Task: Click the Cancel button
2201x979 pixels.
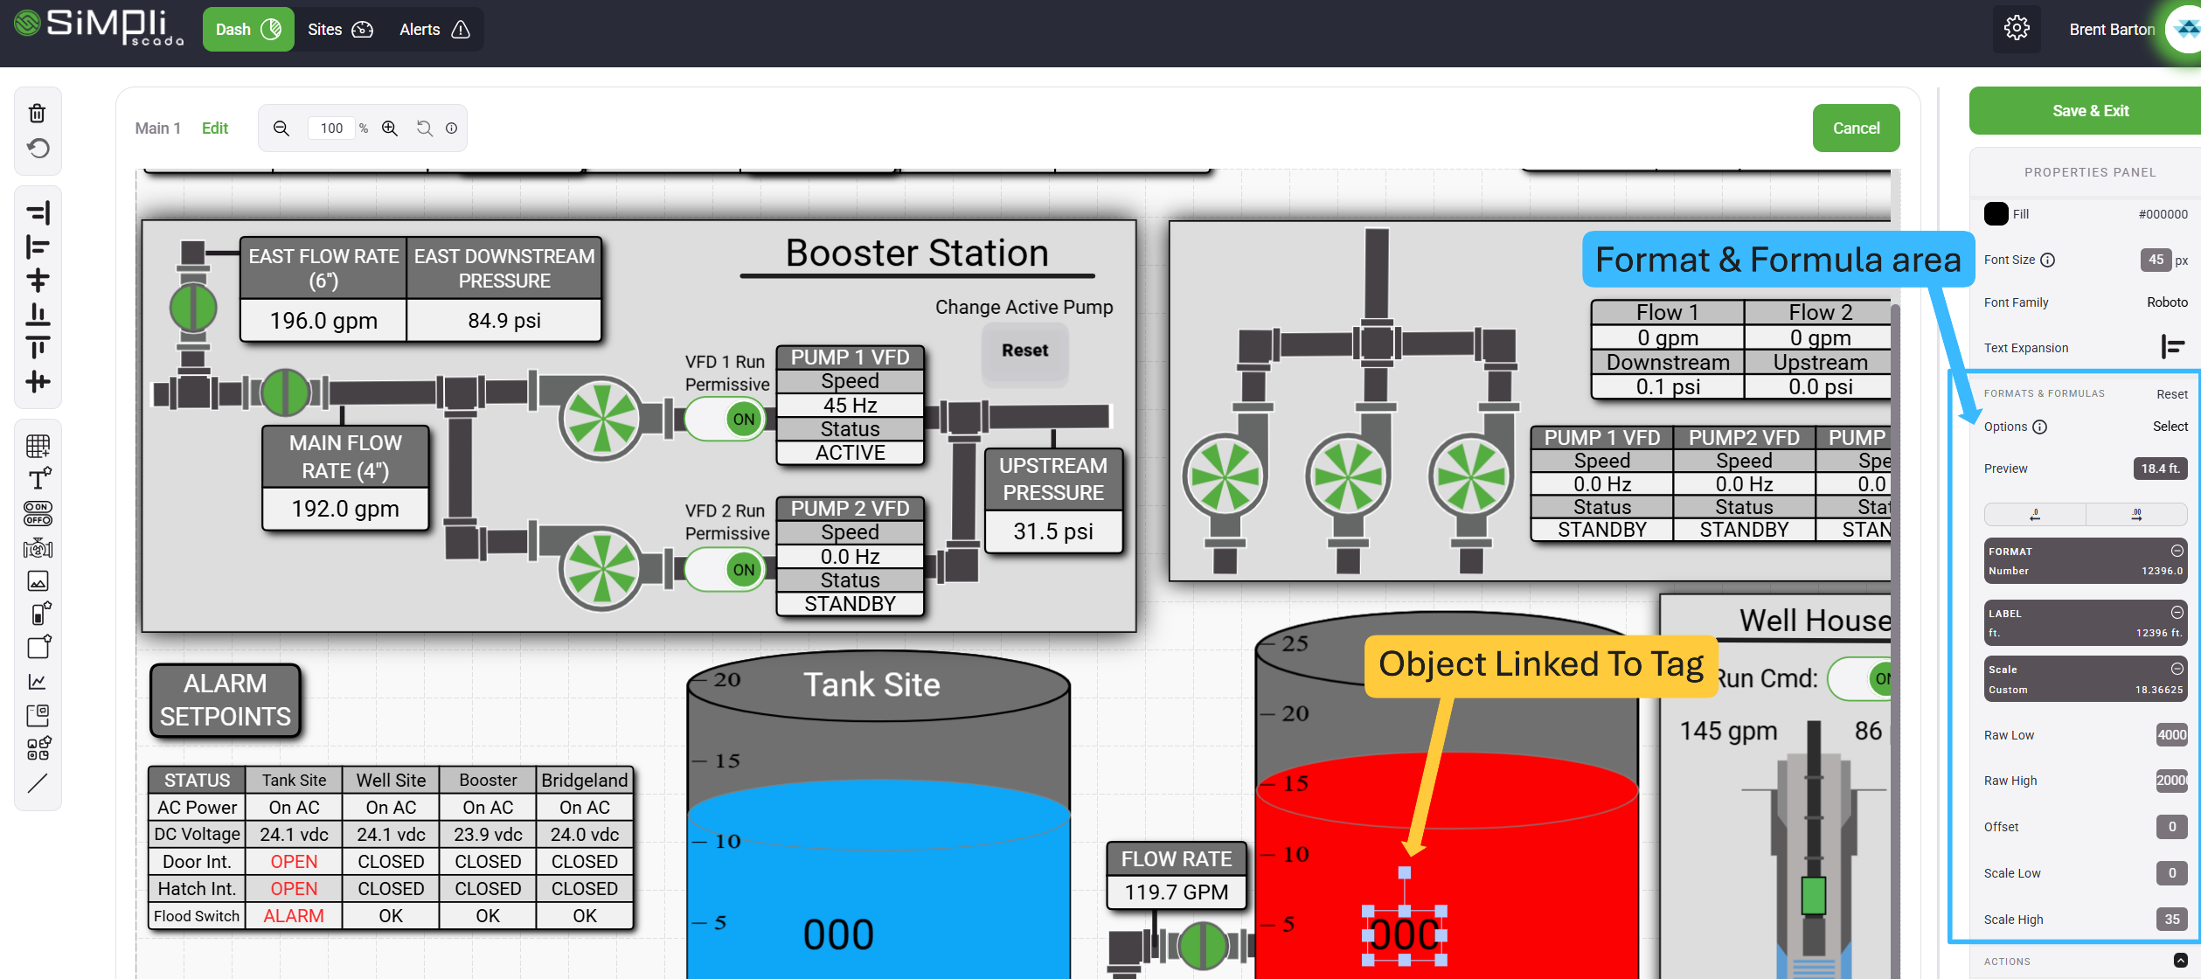Action: point(1855,128)
